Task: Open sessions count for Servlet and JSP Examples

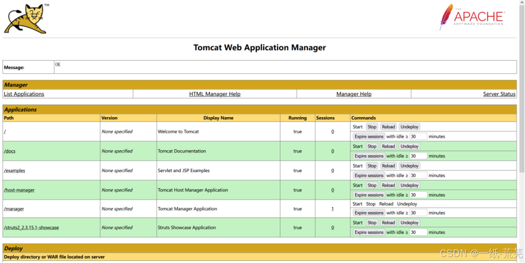Action: pyautogui.click(x=332, y=170)
